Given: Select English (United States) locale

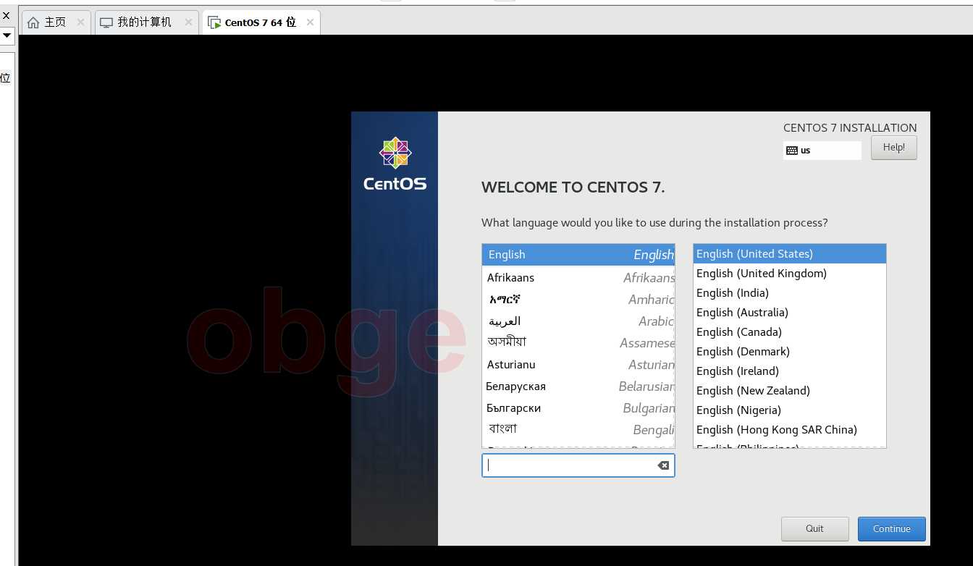Looking at the screenshot, I should (x=789, y=254).
